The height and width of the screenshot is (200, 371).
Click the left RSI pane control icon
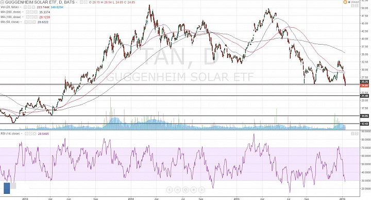[353, 134]
